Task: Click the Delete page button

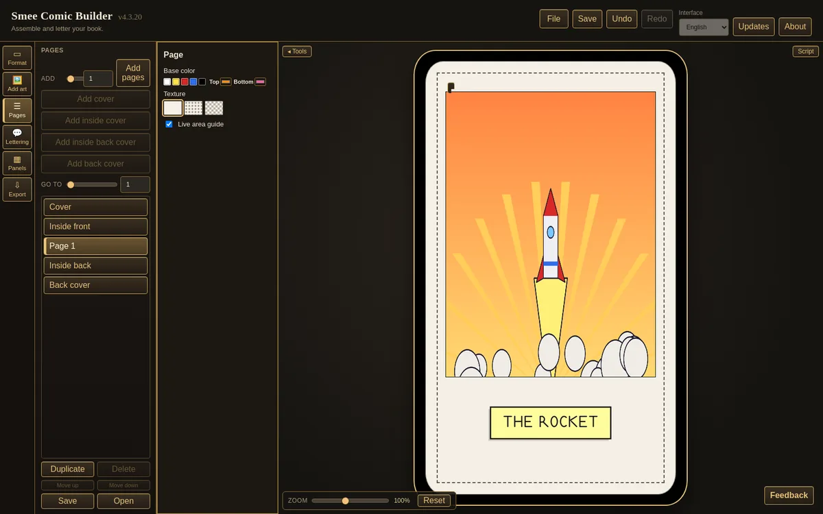Action: click(x=123, y=469)
